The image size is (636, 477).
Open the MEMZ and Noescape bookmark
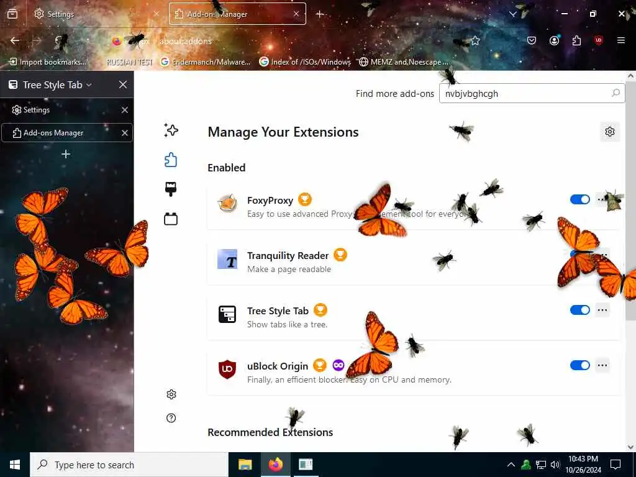coord(404,61)
